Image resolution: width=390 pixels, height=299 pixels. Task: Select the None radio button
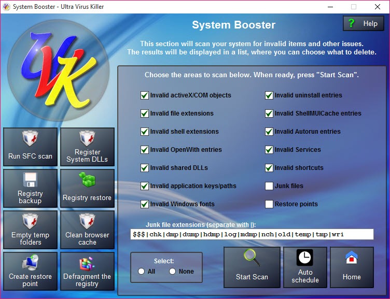point(172,271)
